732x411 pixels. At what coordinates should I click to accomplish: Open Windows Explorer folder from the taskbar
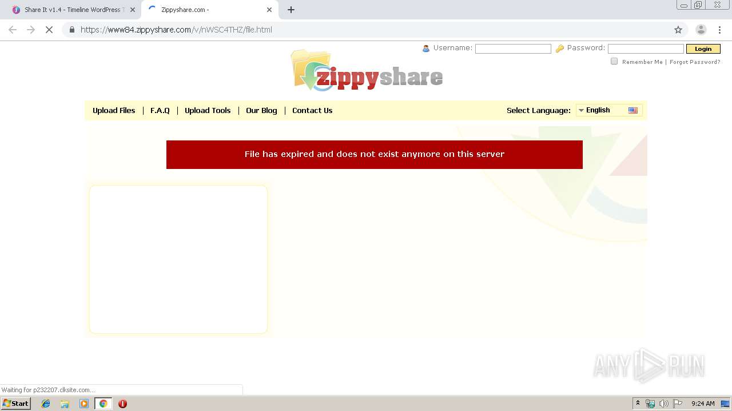[x=65, y=404]
